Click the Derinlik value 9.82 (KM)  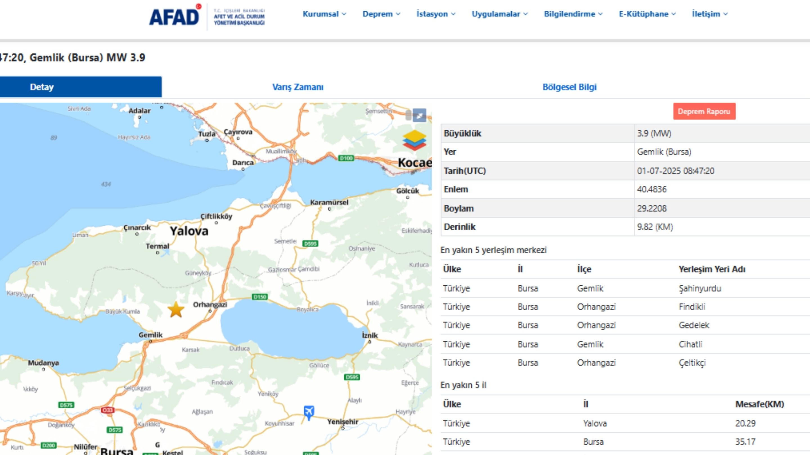point(655,227)
